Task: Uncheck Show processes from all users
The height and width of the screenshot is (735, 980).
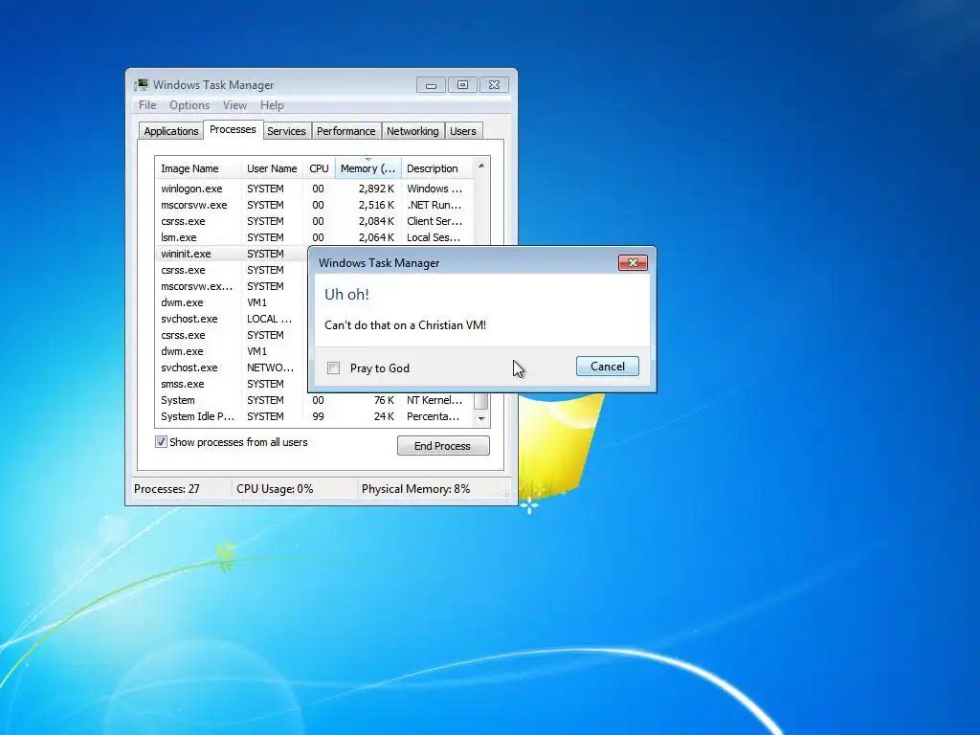Action: pos(161,442)
